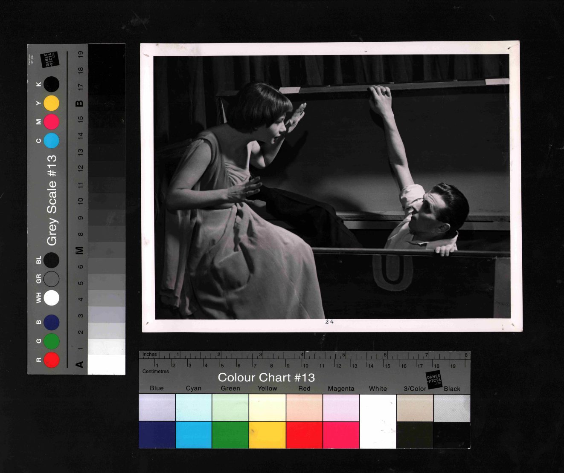
Task: Click the "Colour Chart #13" title text
Action: 266,378
